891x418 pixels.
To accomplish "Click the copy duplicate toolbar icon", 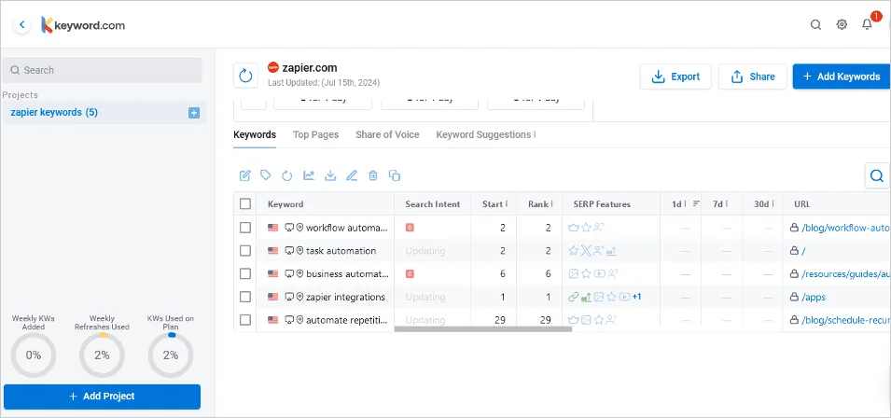I will pos(395,175).
